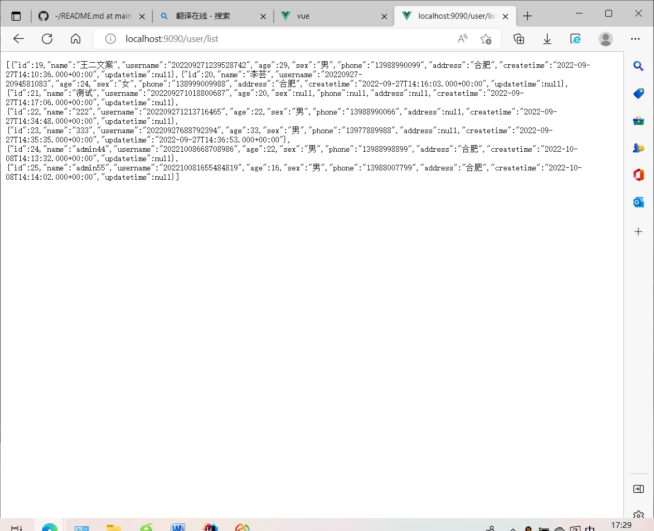Close the 翻译在线 - 搜索 tab
The image size is (654, 531).
263,16
